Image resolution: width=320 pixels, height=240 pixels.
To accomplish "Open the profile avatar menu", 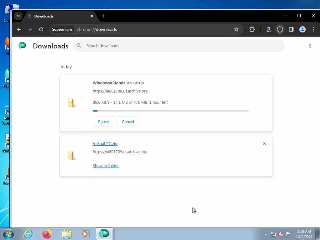I will [302, 29].
